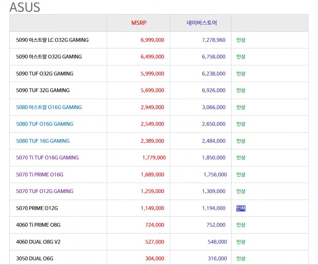Select the 5090 아스트랄 LC O32G GAMING row name
This screenshot has width=318, height=265.
[x=52, y=40]
